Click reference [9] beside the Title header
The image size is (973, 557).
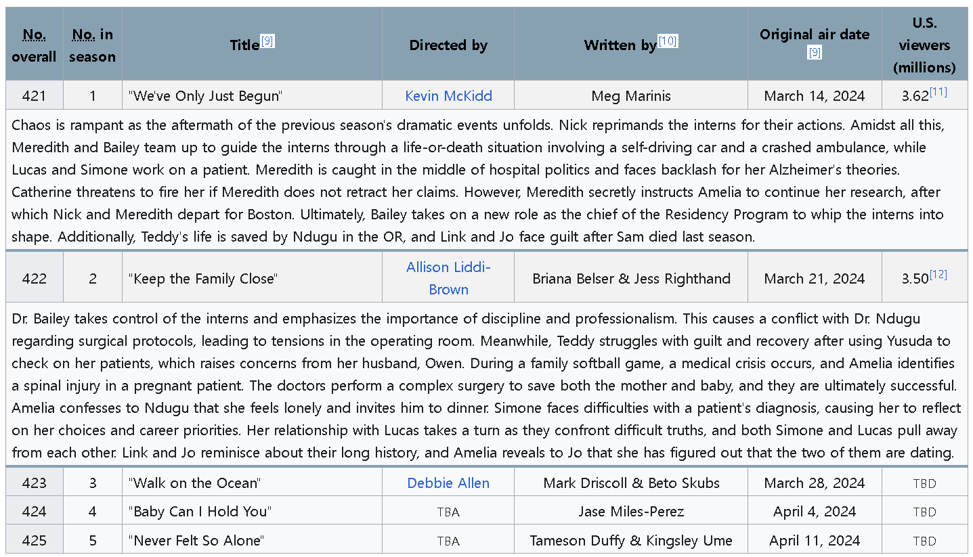[x=267, y=41]
